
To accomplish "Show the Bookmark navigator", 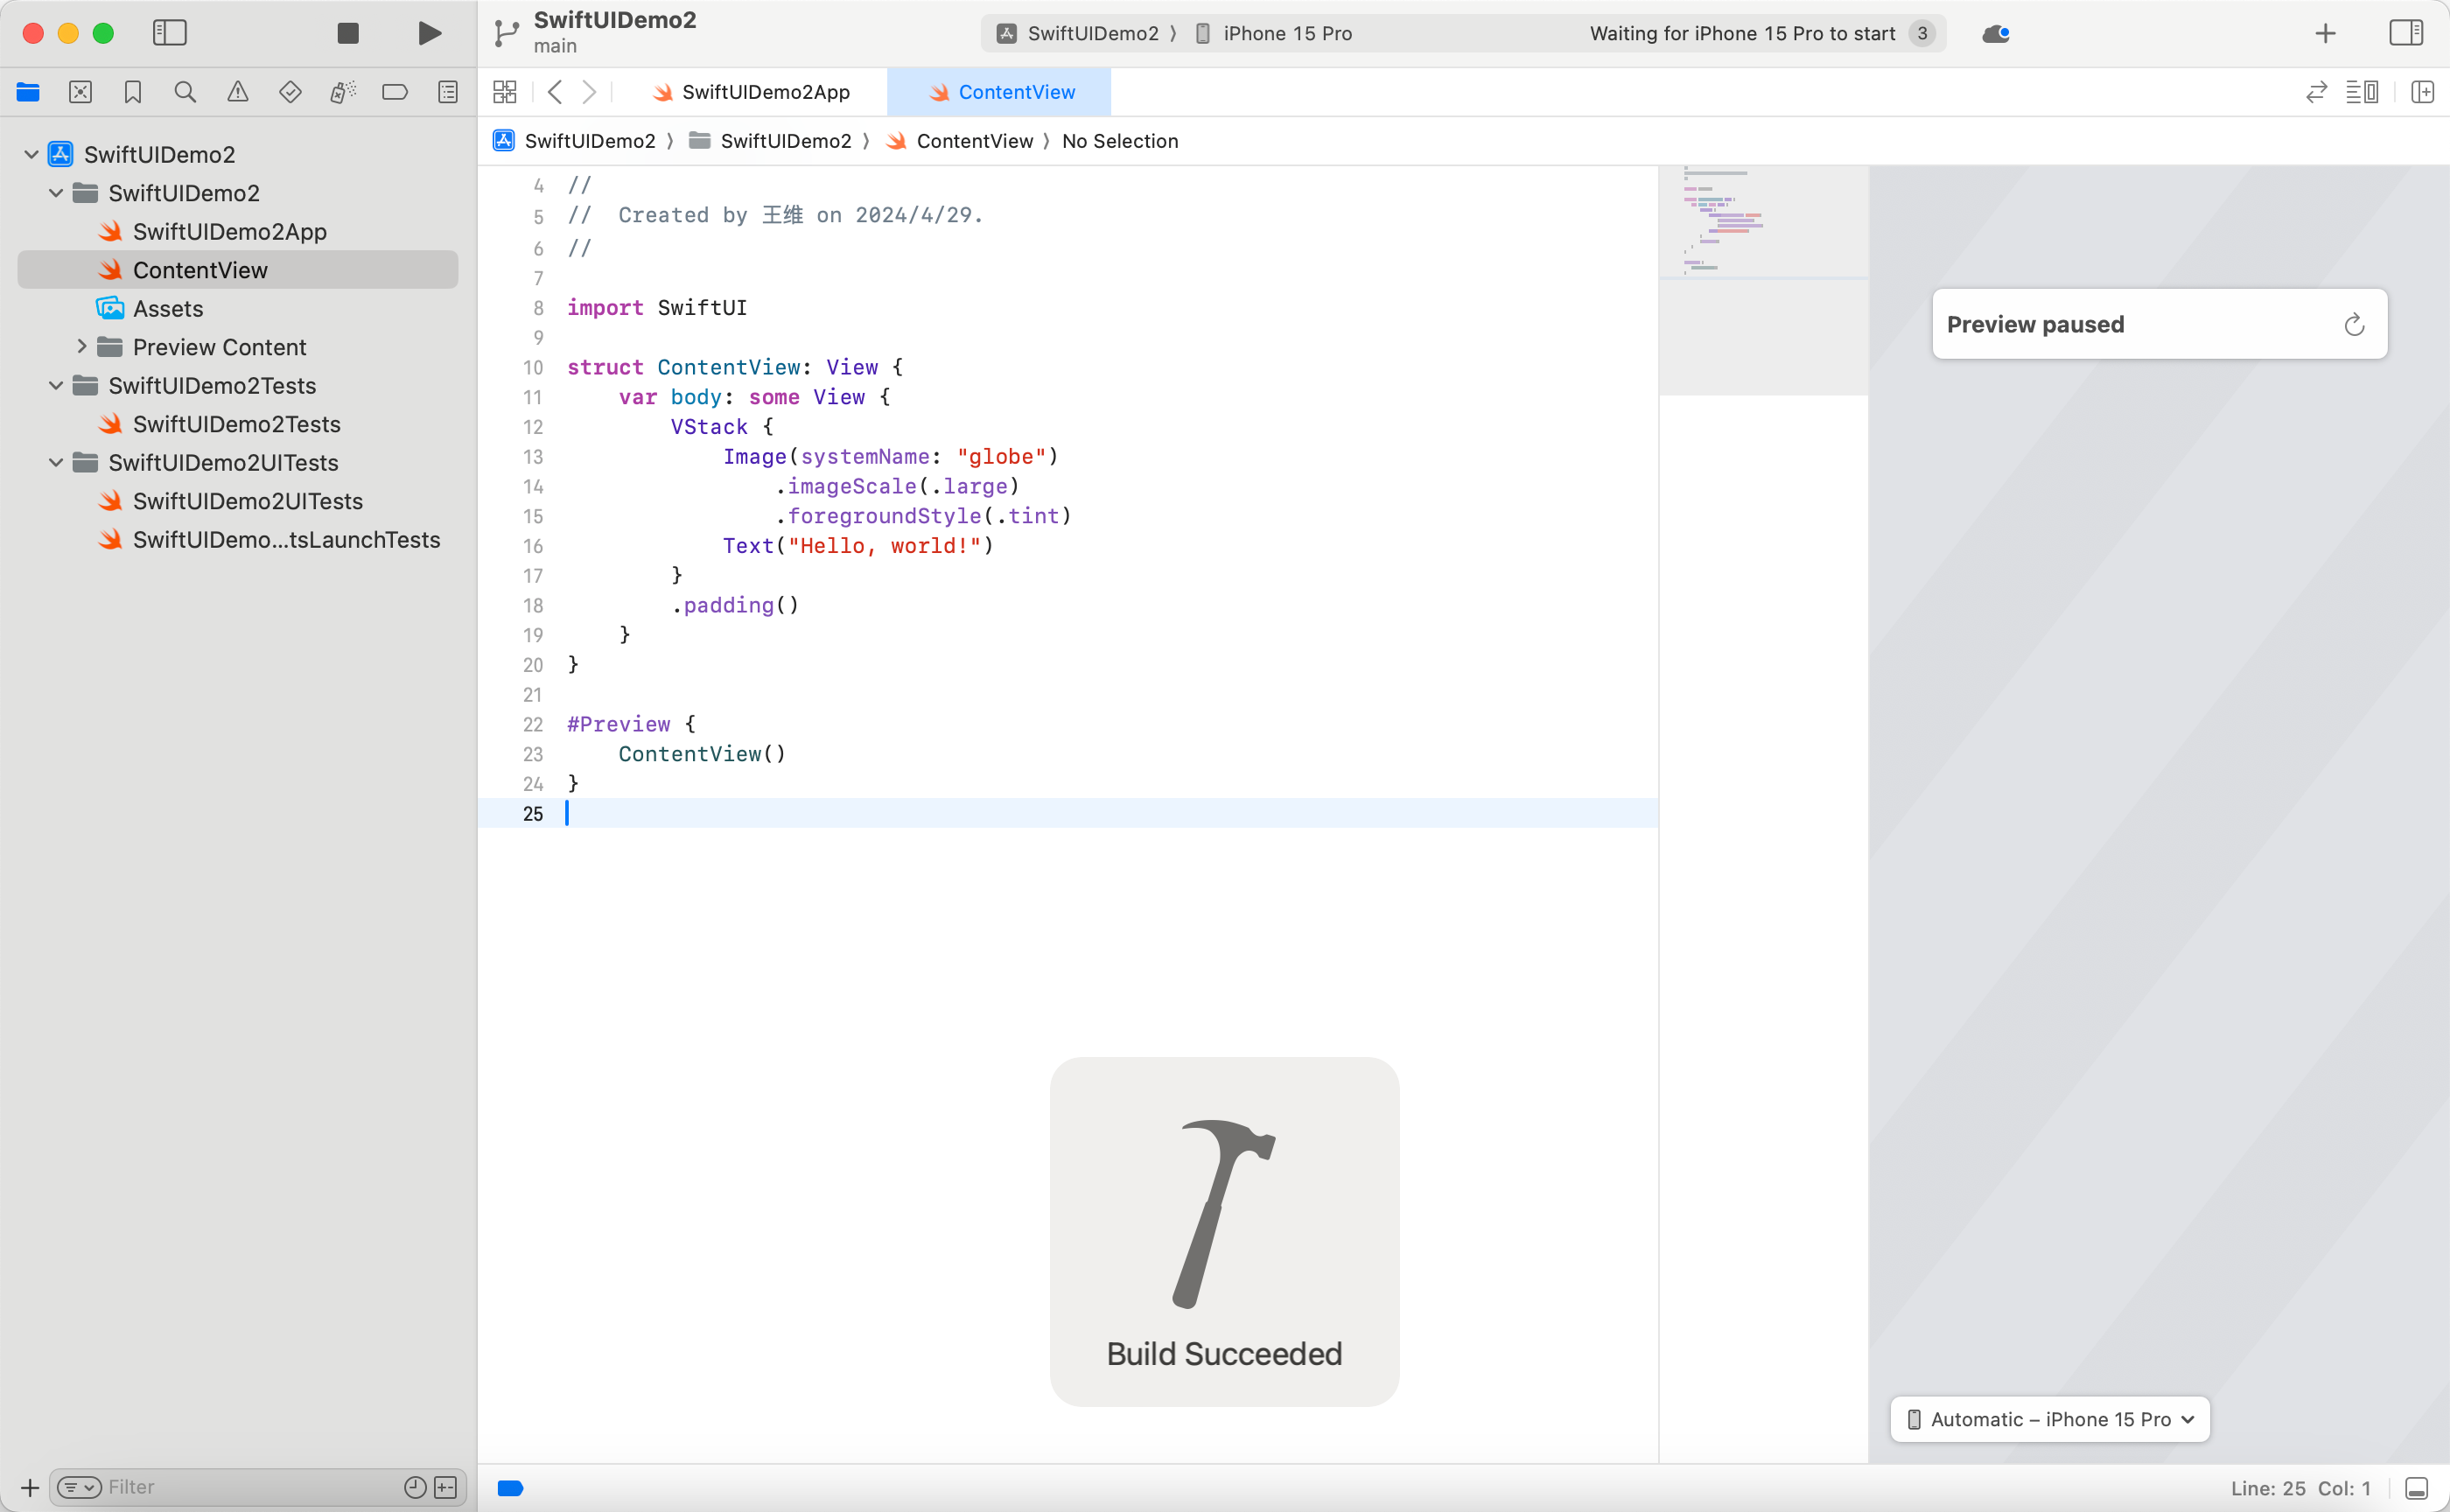I will (132, 92).
